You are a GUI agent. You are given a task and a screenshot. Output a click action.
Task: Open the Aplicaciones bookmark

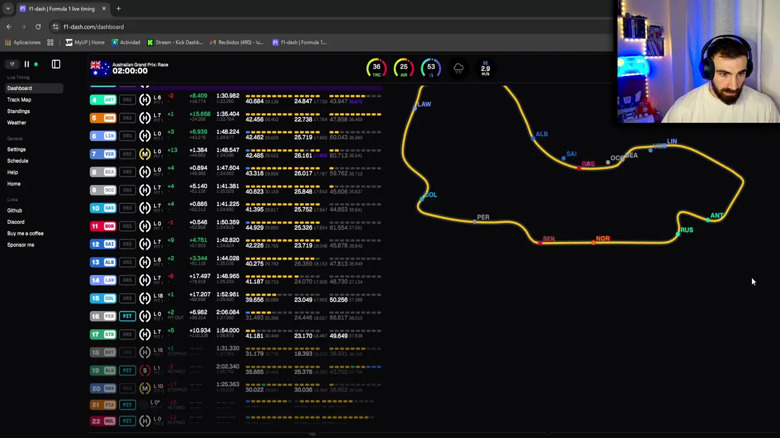click(23, 43)
